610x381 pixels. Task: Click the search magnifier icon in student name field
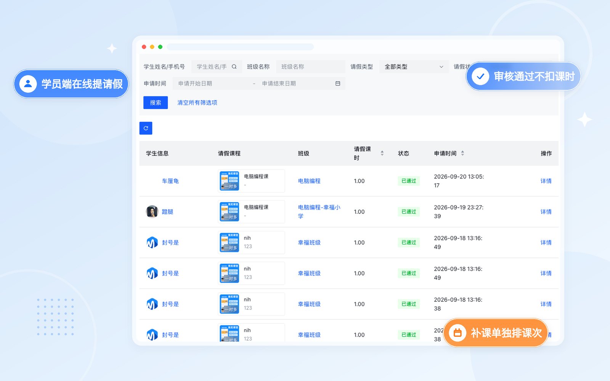click(x=234, y=67)
